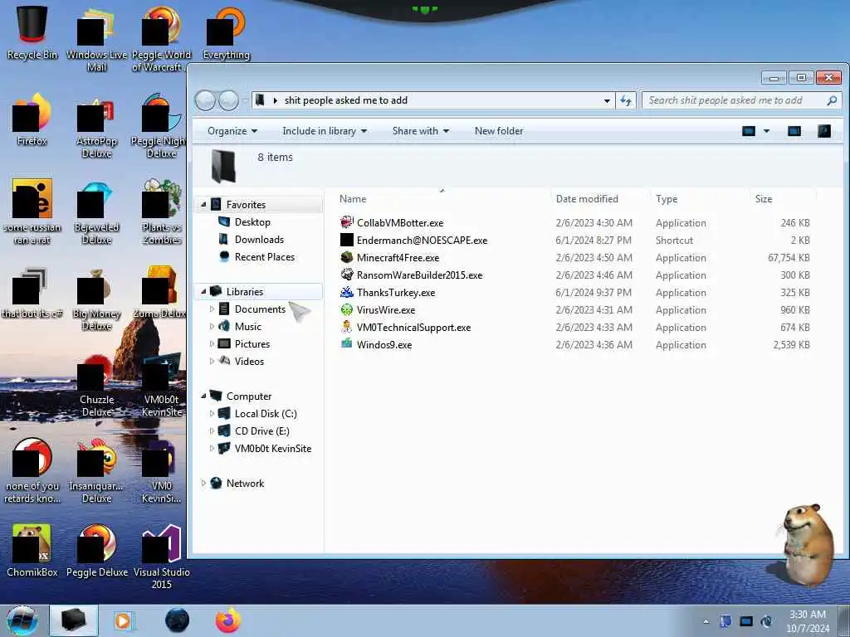
Task: Collapse the Favorites tree group
Action: point(203,204)
